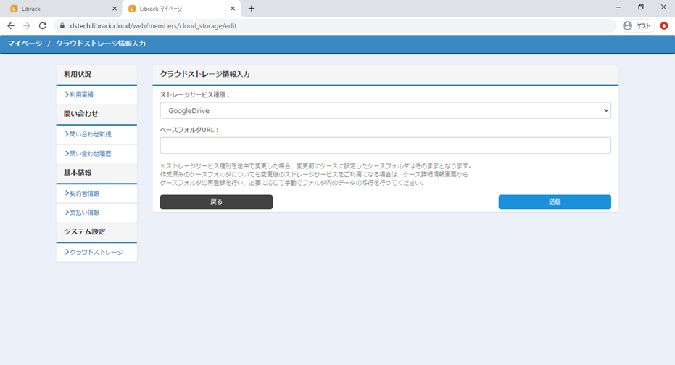
Task: Click the システム設定 sidebar heading
Action: (84, 231)
